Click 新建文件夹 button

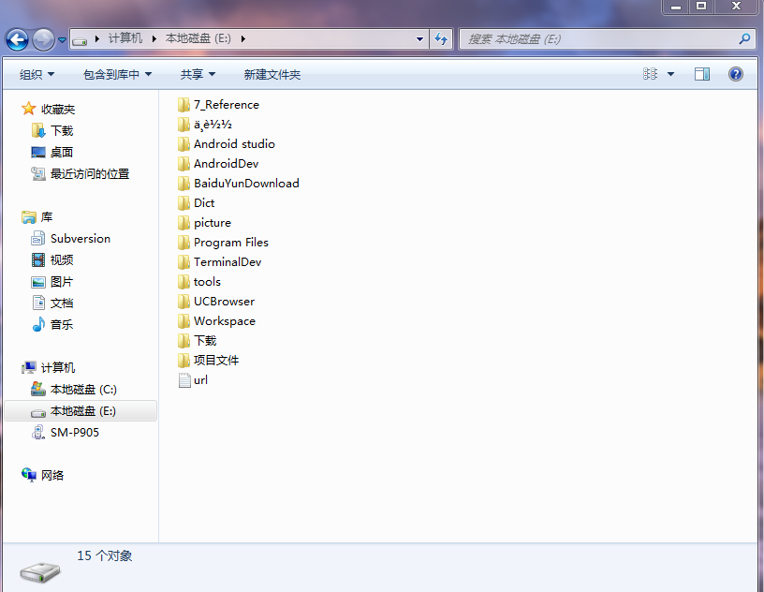pyautogui.click(x=272, y=75)
